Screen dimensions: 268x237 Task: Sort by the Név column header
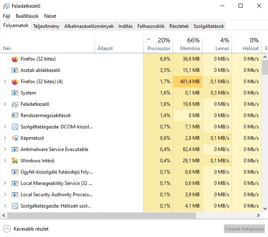pos(48,45)
